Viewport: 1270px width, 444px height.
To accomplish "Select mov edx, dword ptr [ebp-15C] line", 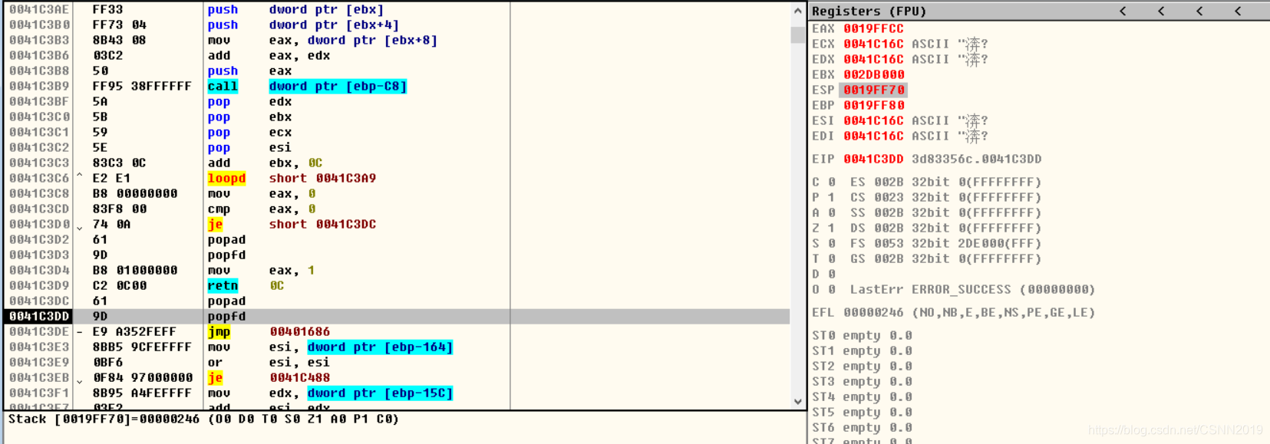I will (330, 393).
